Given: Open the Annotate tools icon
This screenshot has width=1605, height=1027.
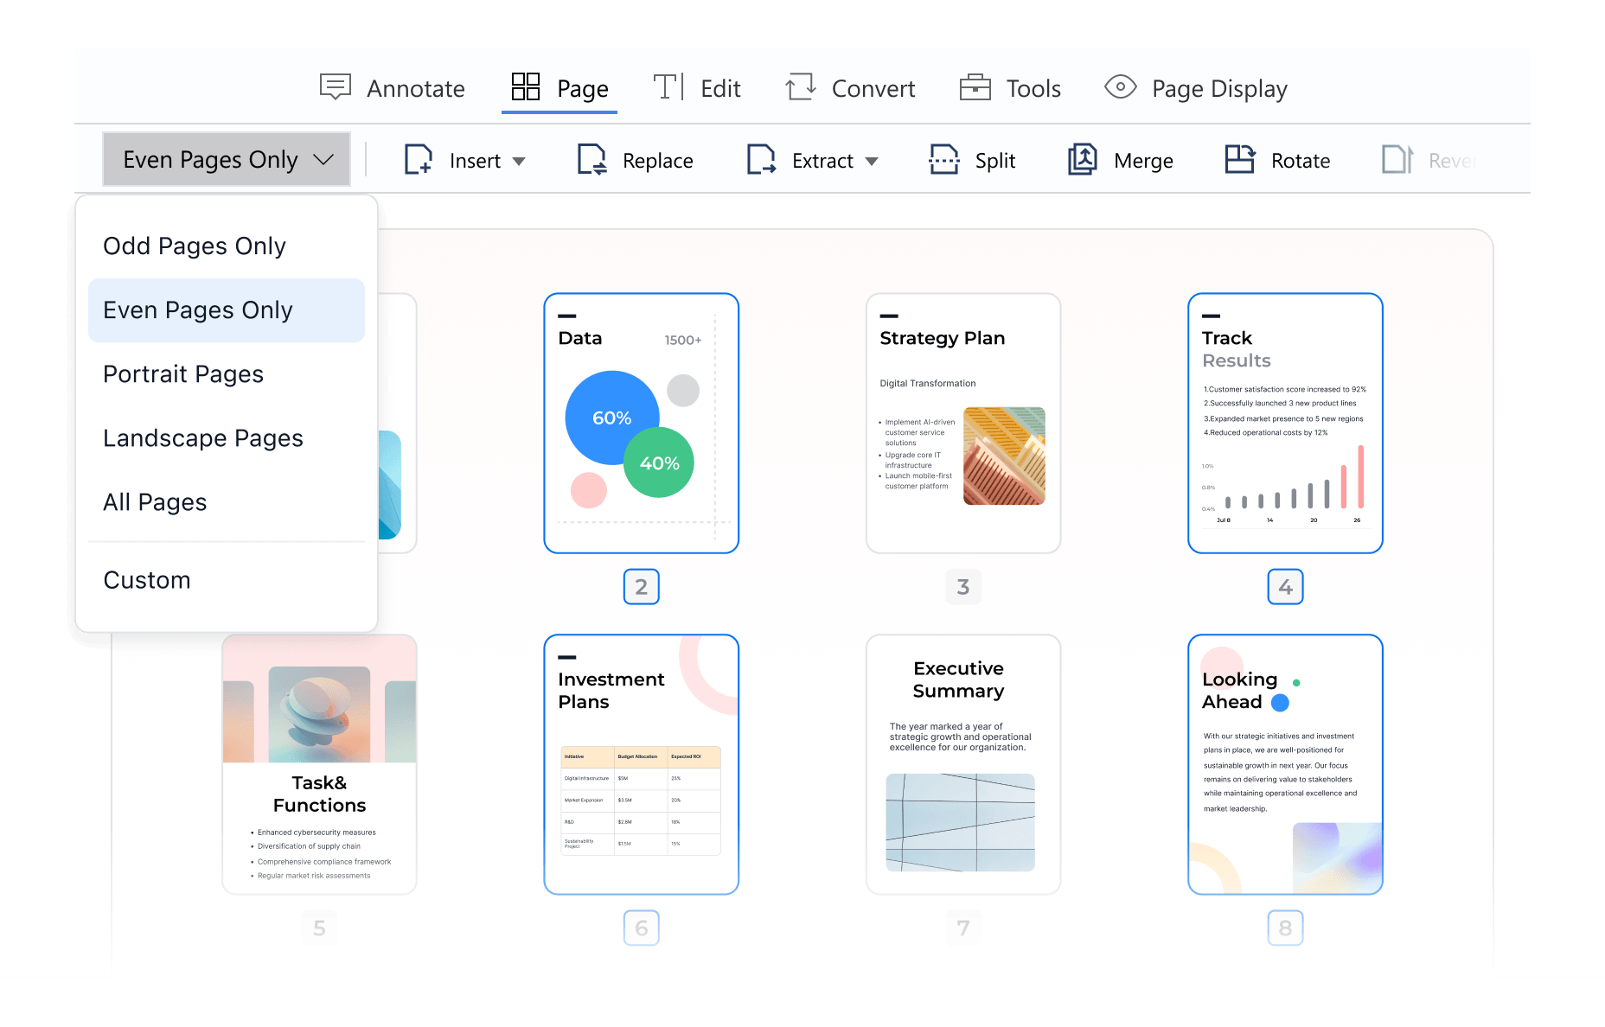Looking at the screenshot, I should 336,86.
